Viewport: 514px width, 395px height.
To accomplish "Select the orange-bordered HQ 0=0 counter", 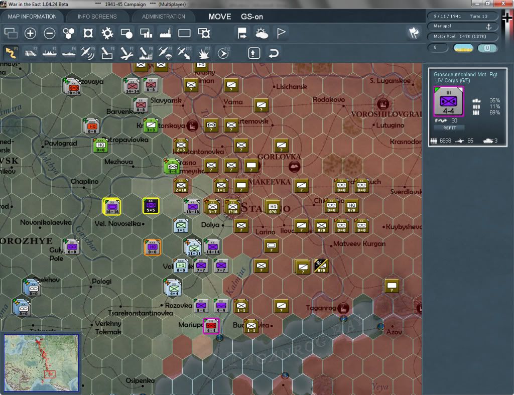I will (x=152, y=247).
